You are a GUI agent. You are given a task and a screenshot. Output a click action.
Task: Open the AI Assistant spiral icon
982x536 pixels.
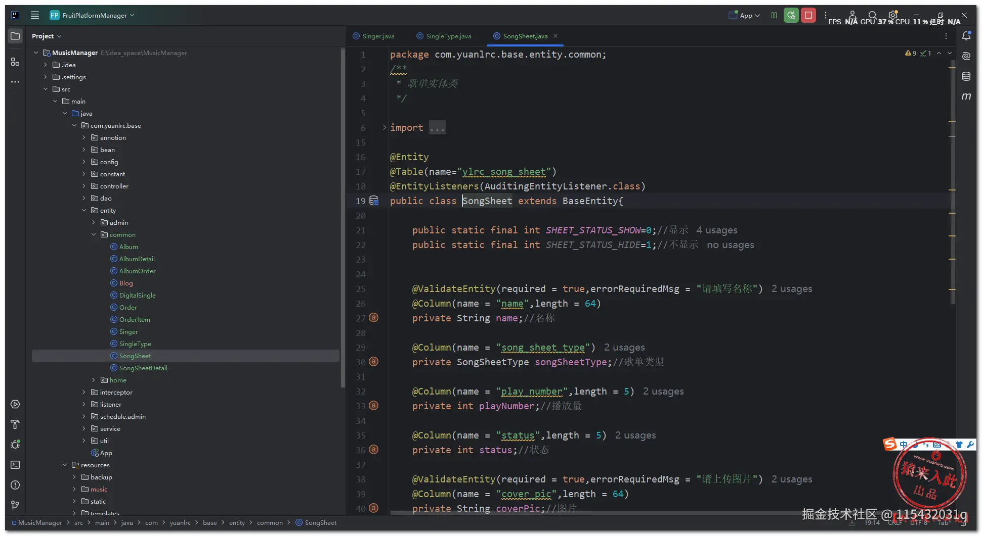click(966, 56)
